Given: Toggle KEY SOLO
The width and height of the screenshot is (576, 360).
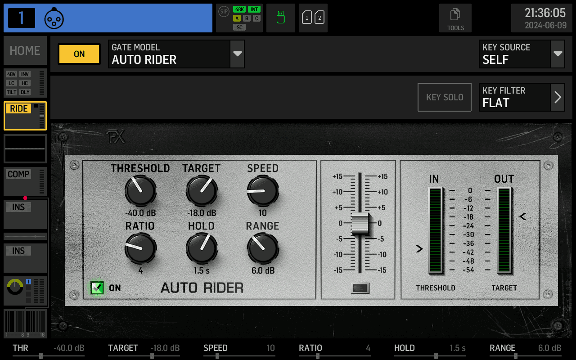Looking at the screenshot, I should (445, 97).
